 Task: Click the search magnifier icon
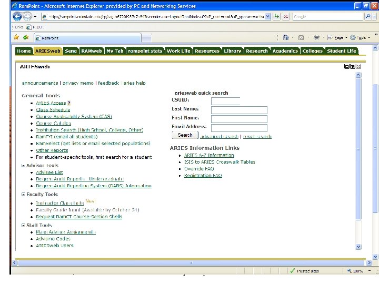click(x=367, y=16)
